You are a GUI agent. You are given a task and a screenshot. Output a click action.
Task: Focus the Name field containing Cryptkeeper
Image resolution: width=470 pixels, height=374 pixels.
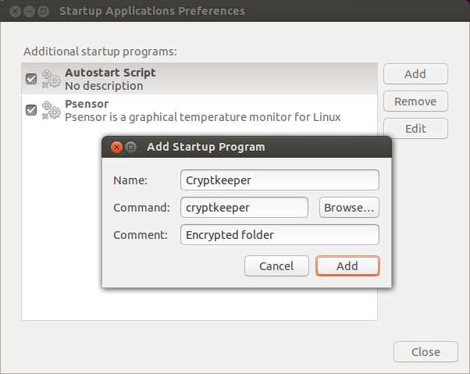(279, 180)
